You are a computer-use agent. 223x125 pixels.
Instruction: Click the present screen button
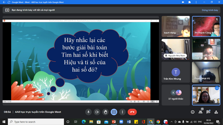coord(114,112)
